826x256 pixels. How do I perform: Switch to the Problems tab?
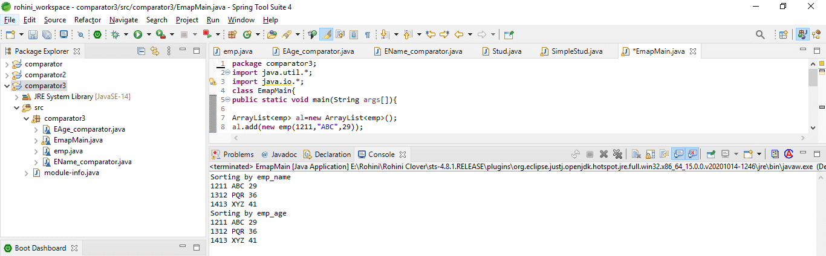233,154
